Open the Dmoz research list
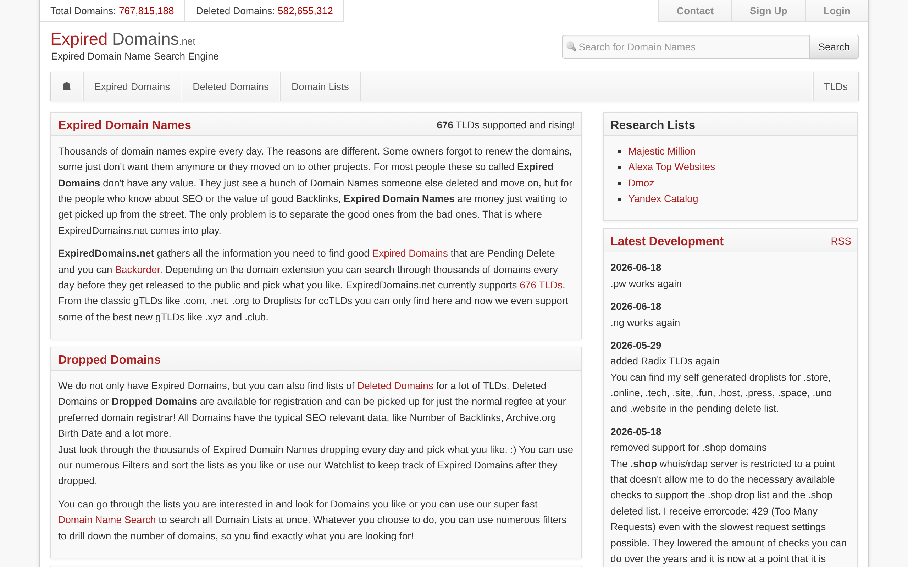 (x=641, y=183)
